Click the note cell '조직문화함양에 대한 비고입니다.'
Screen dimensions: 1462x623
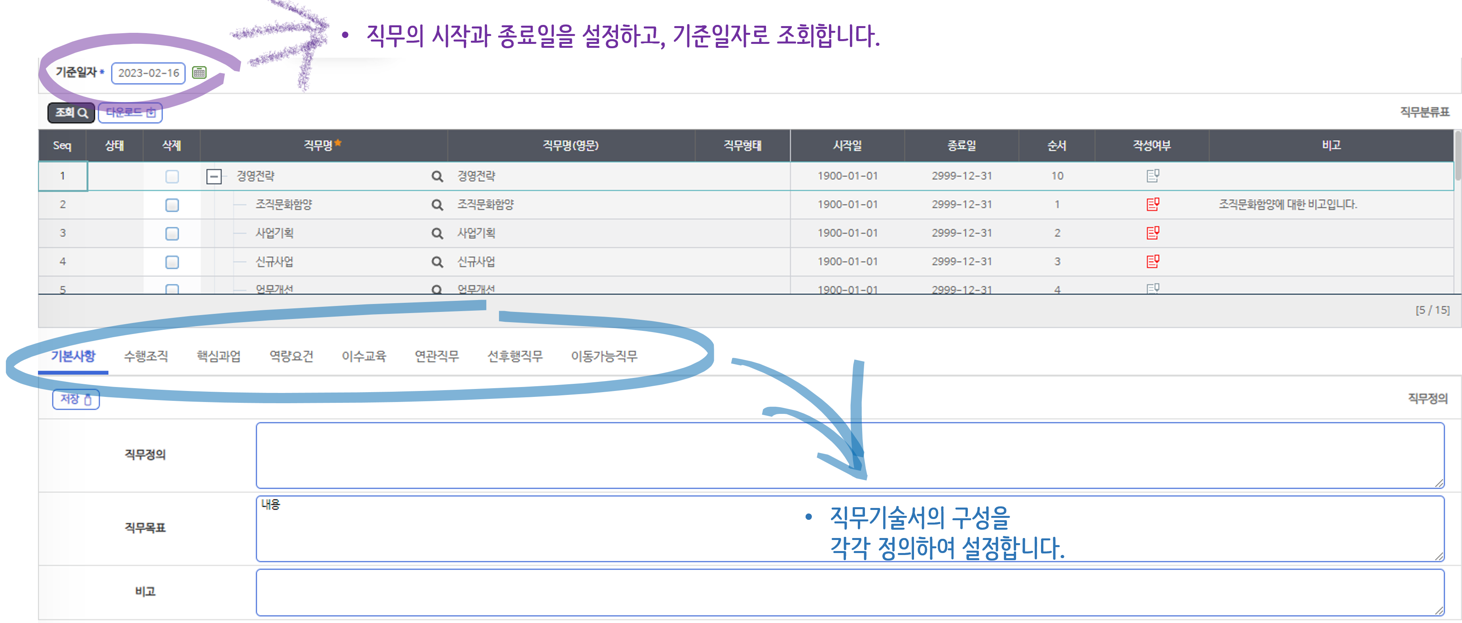click(x=1288, y=205)
